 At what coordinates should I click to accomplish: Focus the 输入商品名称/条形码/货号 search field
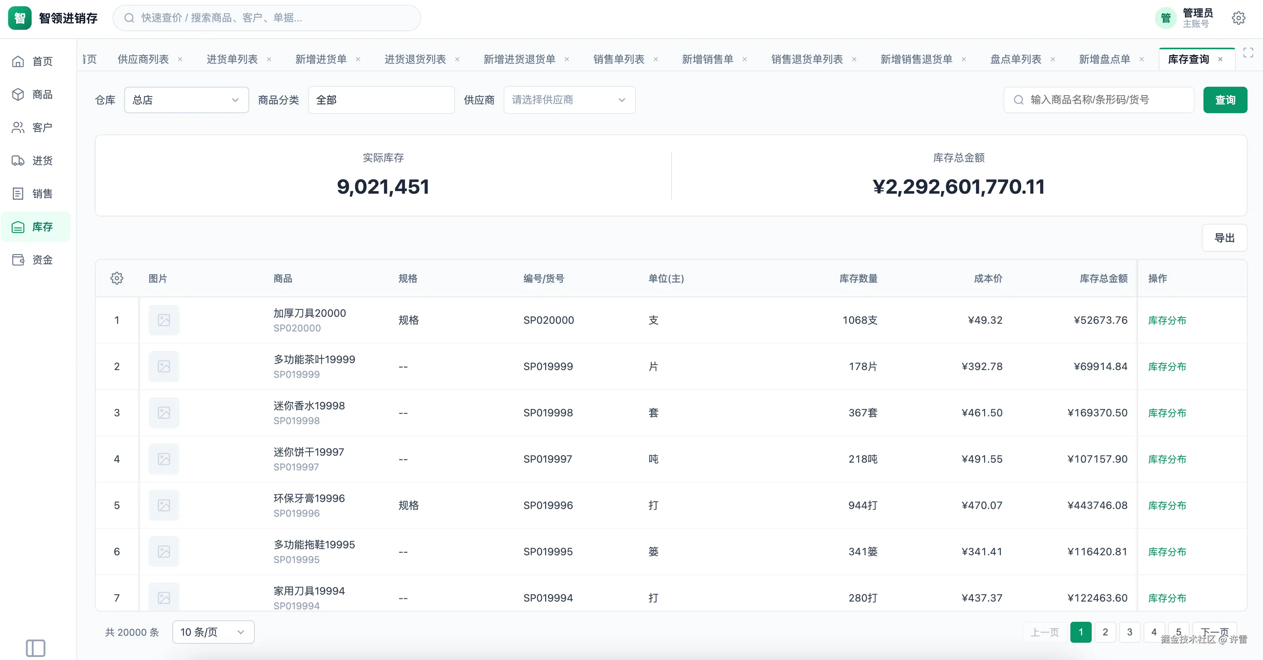[x=1098, y=100]
